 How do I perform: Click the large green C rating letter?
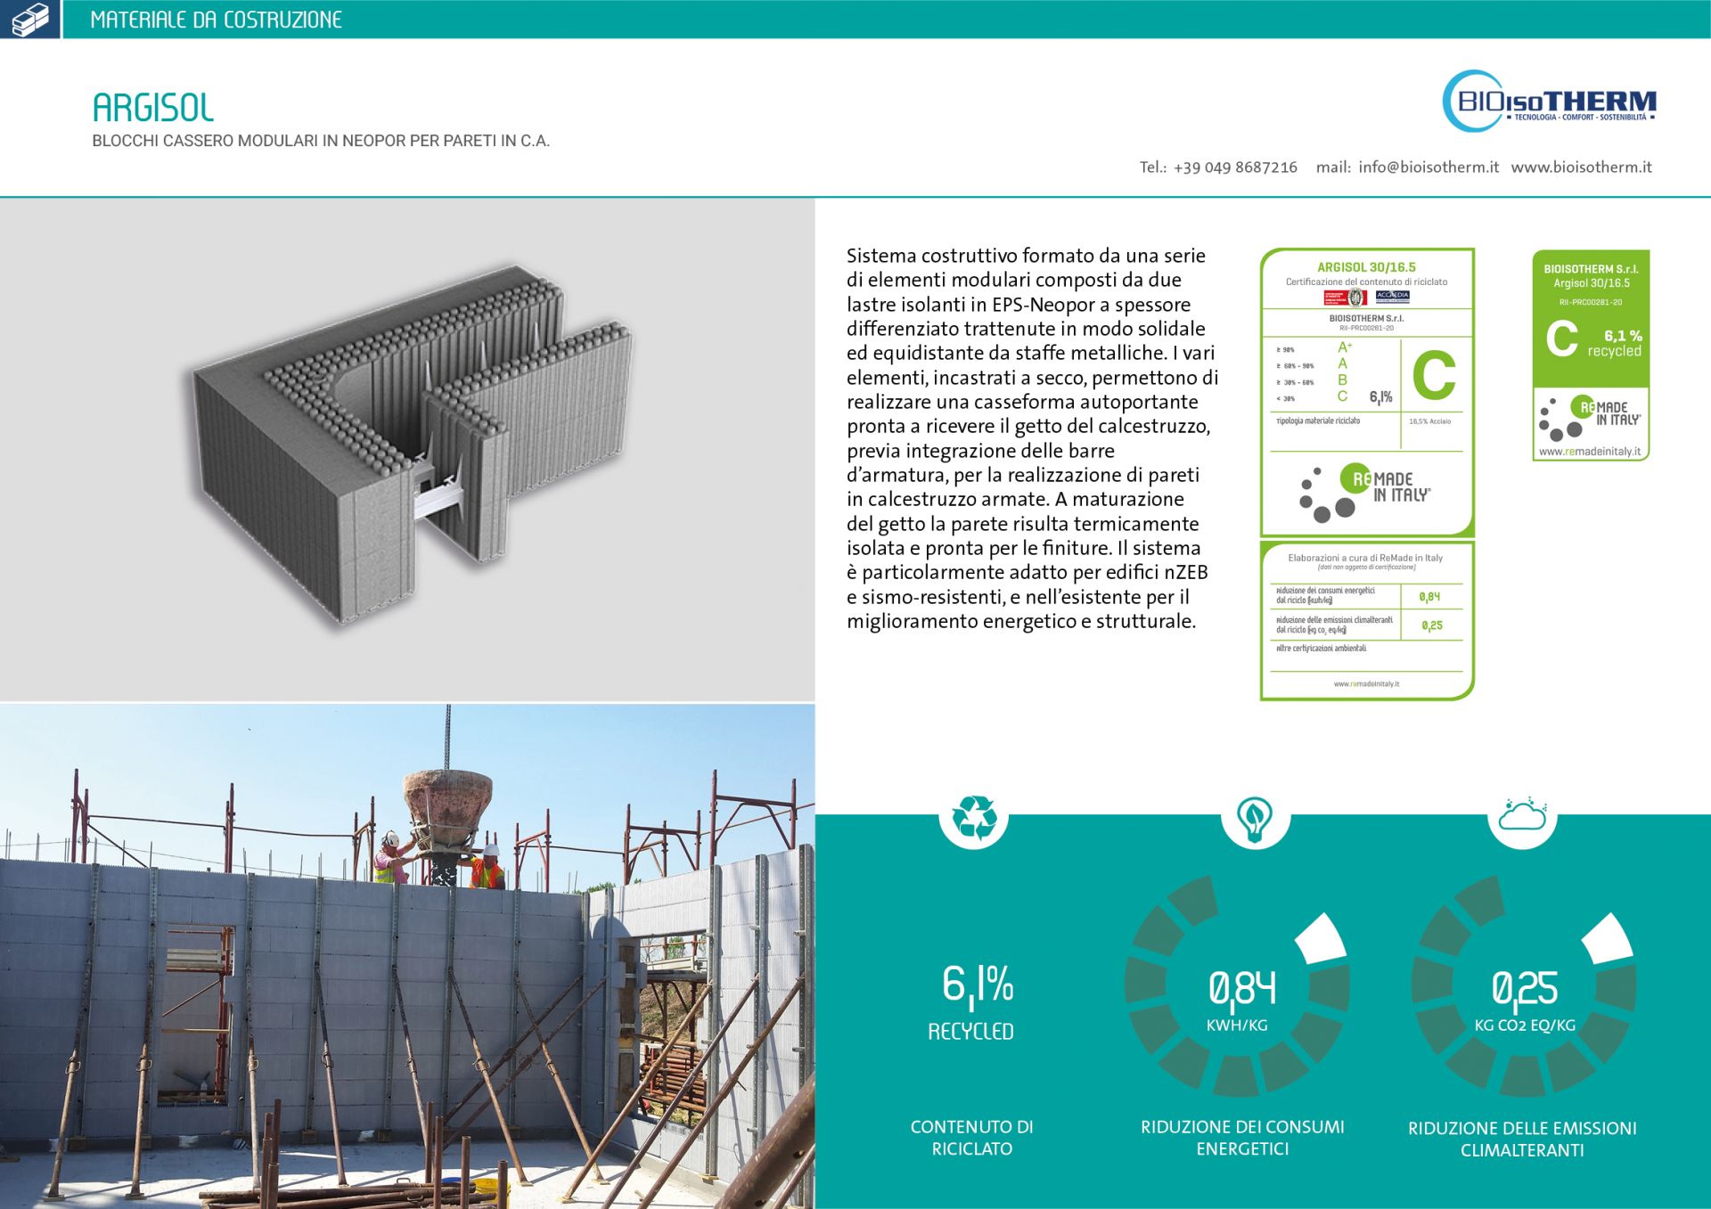pyautogui.click(x=1434, y=375)
